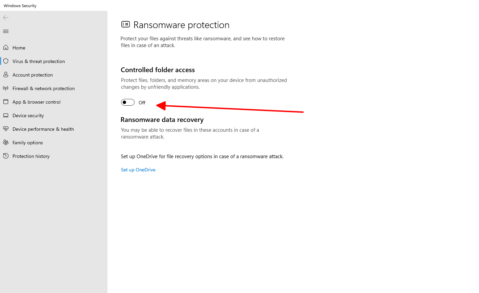
Task: Click the App & browser control window icon
Action: [x=6, y=102]
